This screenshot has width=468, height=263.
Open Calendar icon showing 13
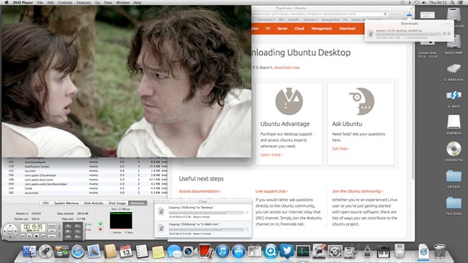tap(126, 252)
